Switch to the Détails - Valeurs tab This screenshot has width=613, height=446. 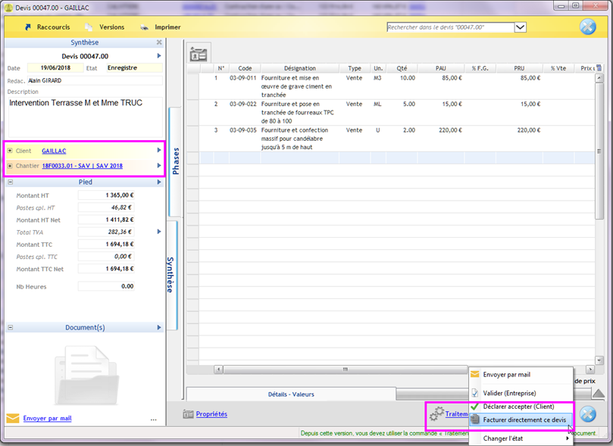[291, 394]
